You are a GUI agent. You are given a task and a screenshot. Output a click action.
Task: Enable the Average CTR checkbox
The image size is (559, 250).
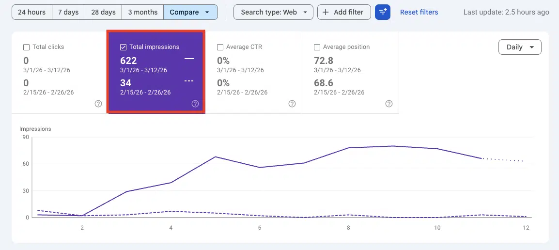pos(220,47)
